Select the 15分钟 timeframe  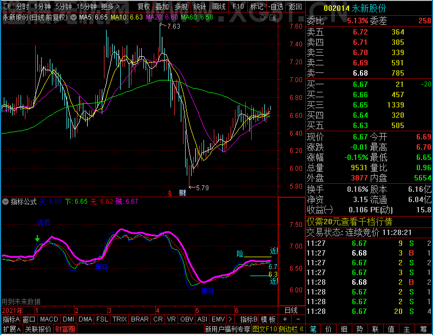pos(87,6)
